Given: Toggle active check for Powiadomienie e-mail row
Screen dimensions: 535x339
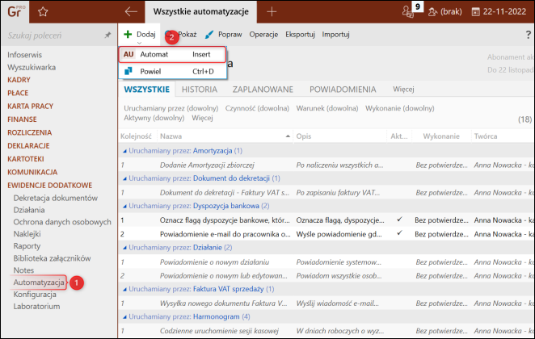Looking at the screenshot, I should 399,233.
